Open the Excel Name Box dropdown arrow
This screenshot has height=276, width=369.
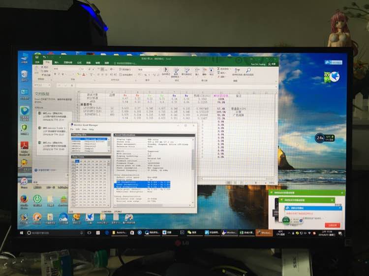49,85
